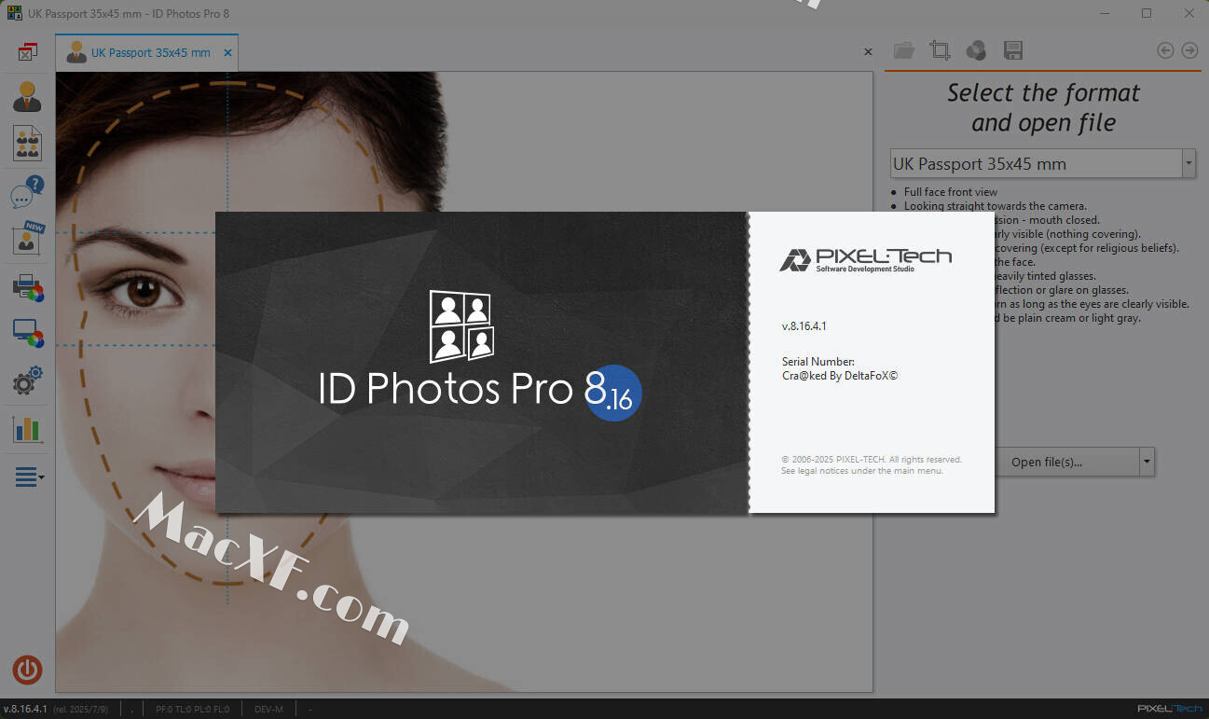Open the settings gears icon

28,381
